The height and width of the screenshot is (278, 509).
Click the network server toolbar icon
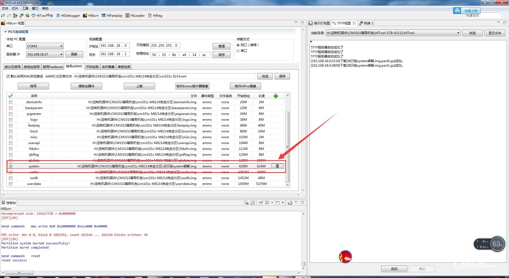tap(15, 15)
